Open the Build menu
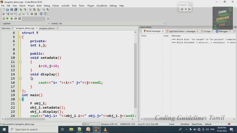 tap(39, 6)
